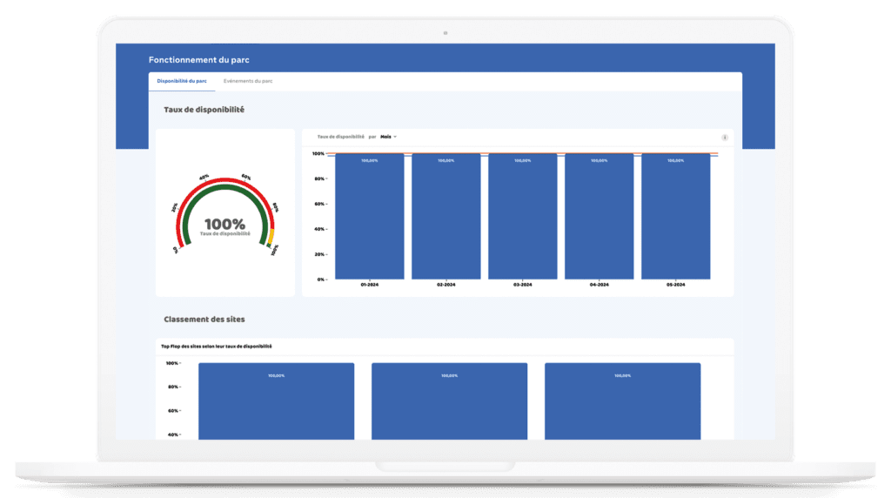Click the info icon above the availability chart
The image size is (891, 498).
tap(725, 138)
